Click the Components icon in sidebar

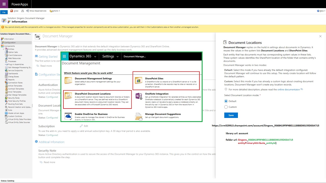pos(2,46)
